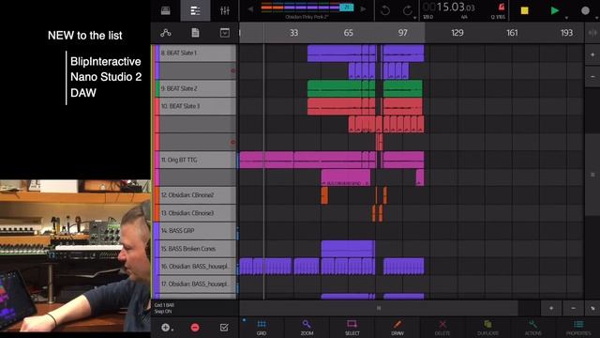Open the song overview minimap

[x=307, y=8]
